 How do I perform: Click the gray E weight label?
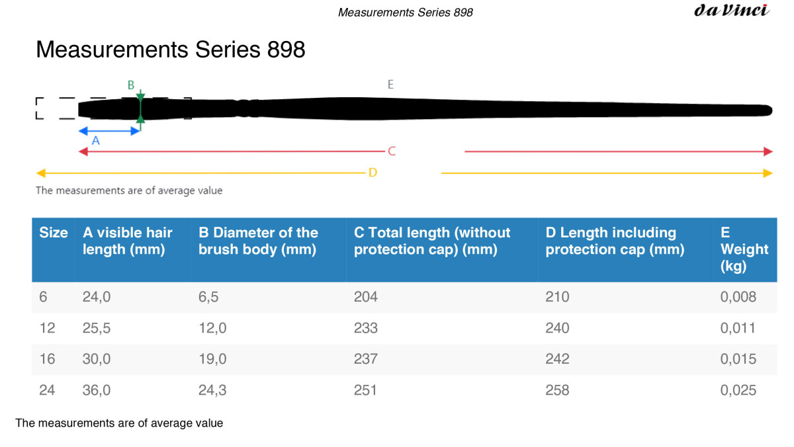pyautogui.click(x=390, y=84)
